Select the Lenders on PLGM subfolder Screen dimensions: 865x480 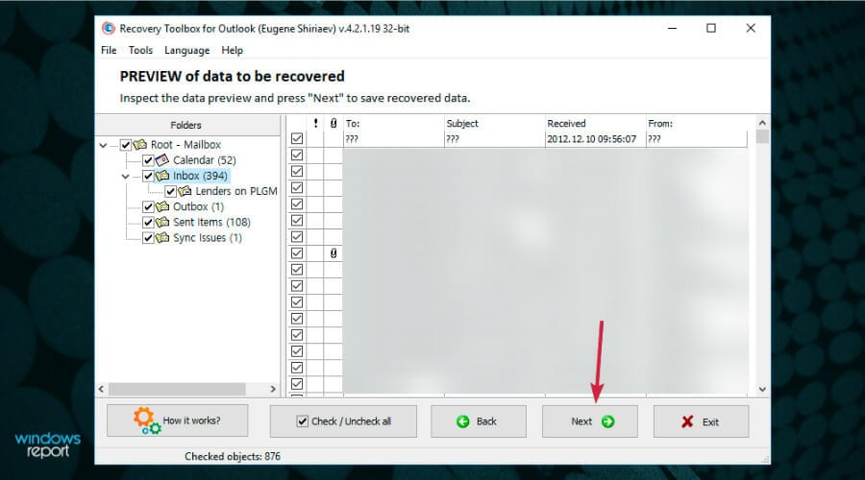click(236, 191)
